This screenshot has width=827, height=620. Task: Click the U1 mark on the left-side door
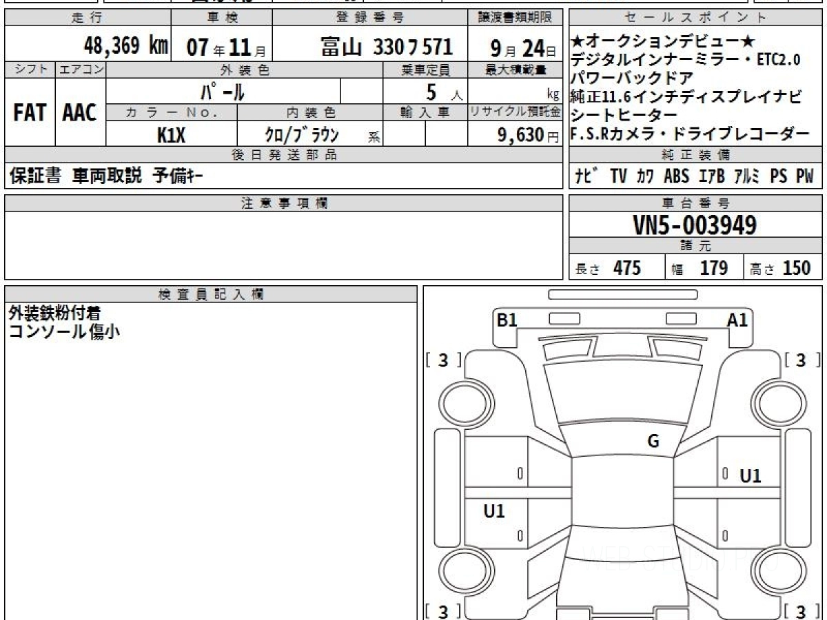coord(494,511)
